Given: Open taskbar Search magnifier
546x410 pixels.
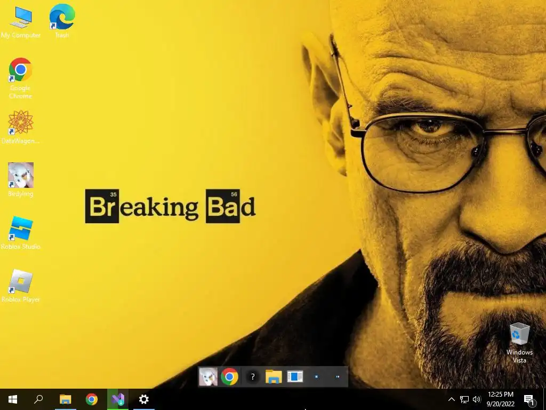Looking at the screenshot, I should (x=38, y=399).
